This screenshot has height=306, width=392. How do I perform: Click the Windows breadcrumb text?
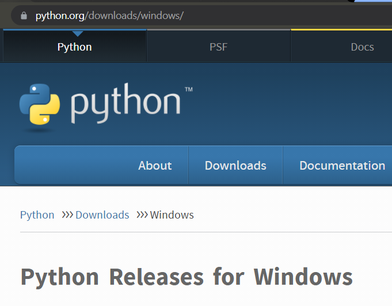click(x=172, y=215)
